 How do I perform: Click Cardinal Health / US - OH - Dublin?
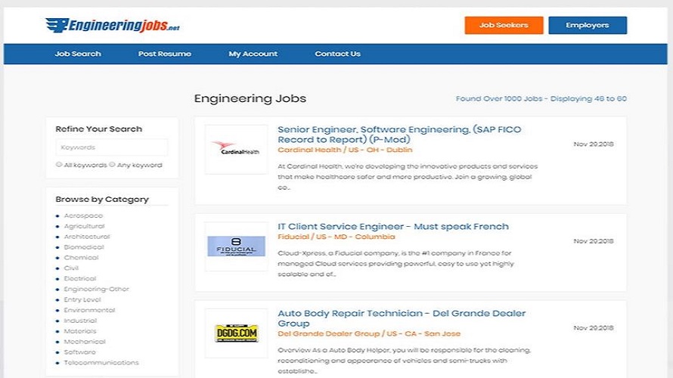(x=345, y=150)
